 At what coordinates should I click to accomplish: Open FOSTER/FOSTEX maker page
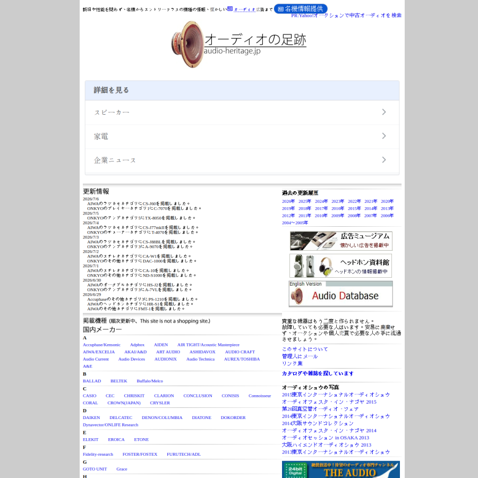coord(140,454)
